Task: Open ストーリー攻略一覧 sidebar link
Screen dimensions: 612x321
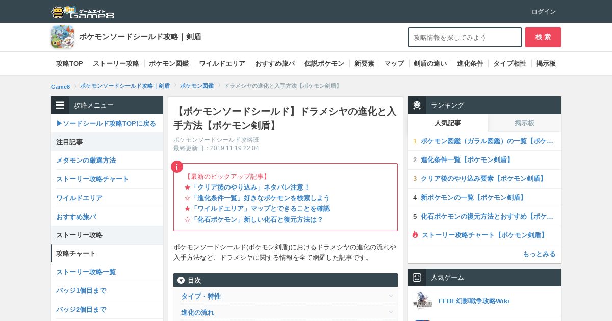Action: [x=86, y=272]
